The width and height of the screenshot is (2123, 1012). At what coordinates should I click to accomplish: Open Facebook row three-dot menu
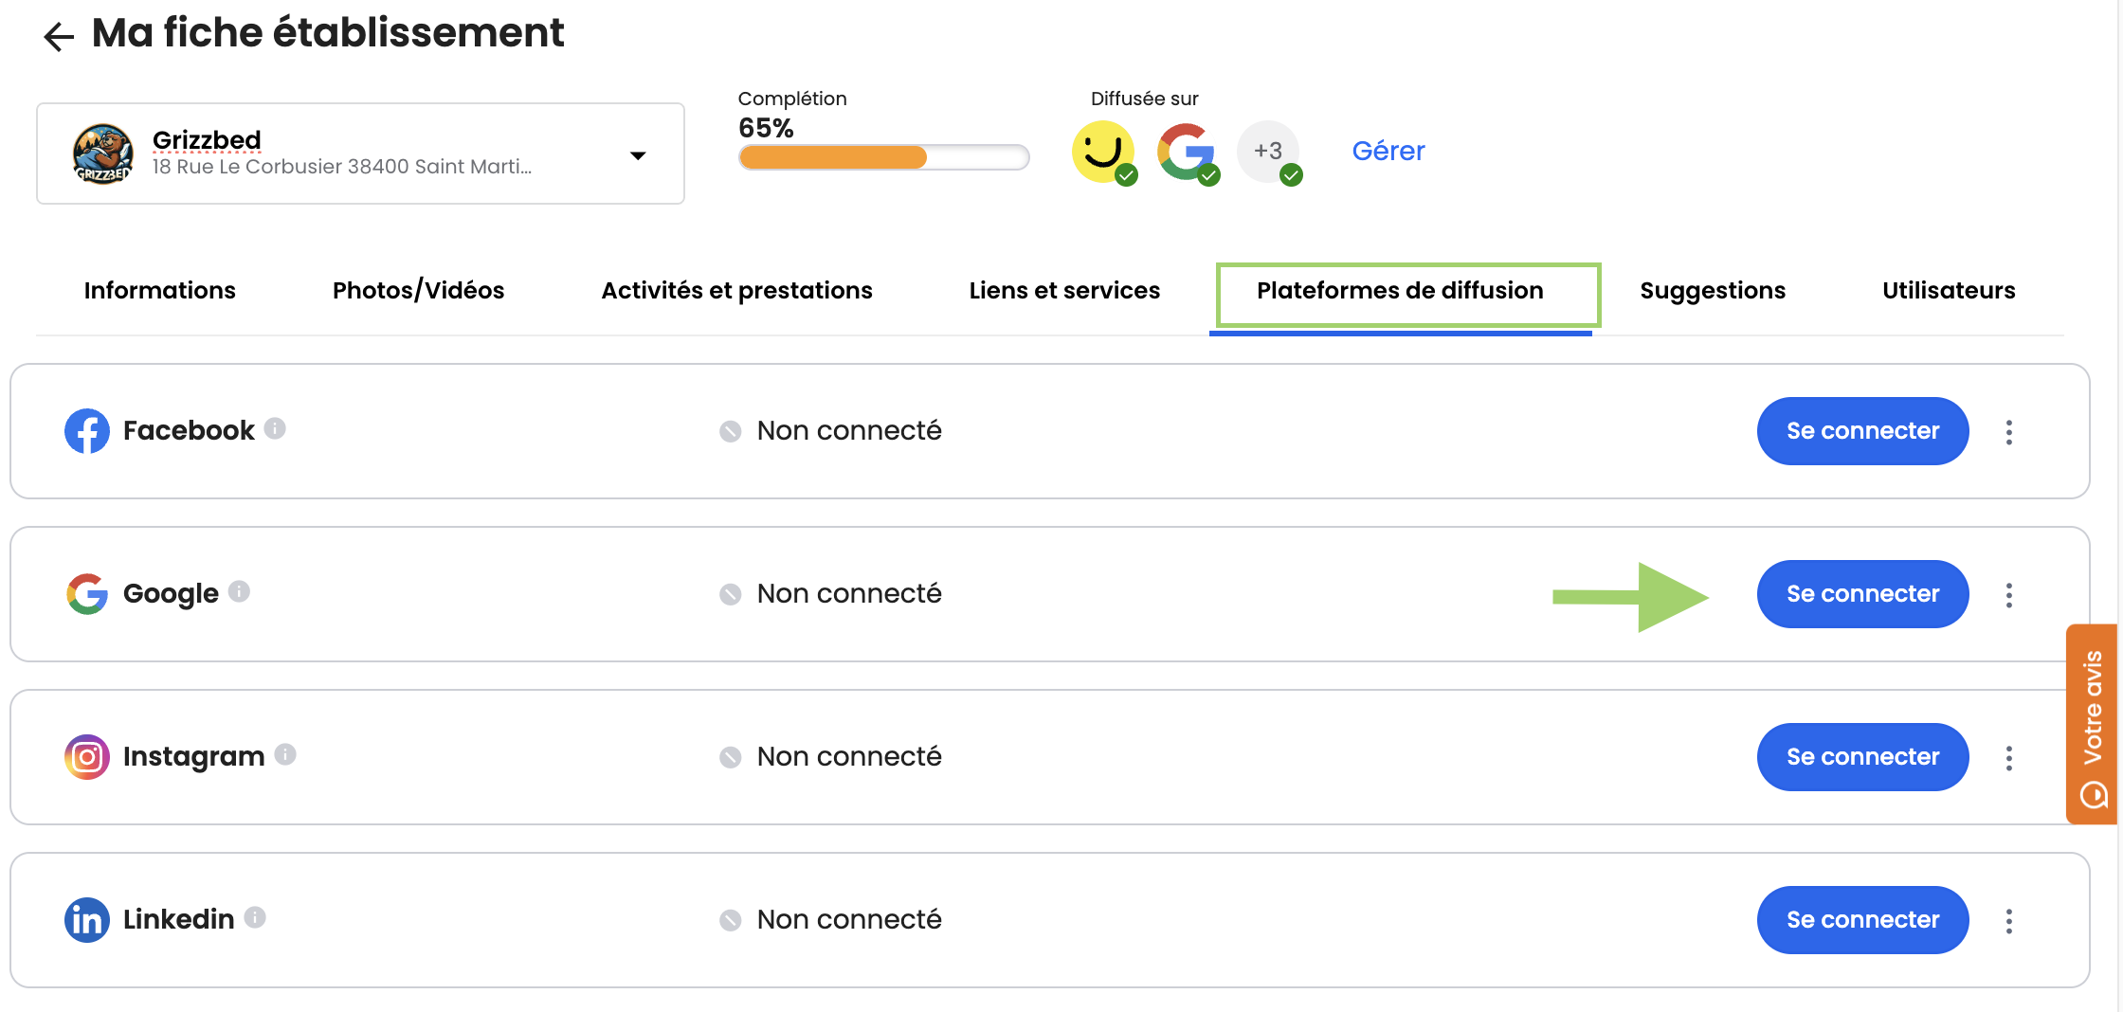tap(2008, 432)
